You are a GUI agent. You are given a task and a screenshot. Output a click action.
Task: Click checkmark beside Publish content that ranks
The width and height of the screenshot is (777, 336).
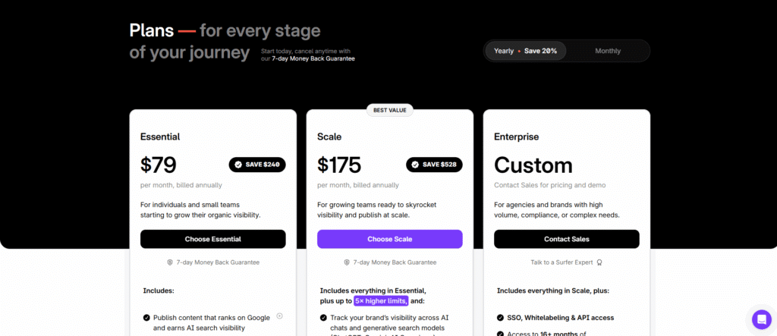tap(146, 318)
